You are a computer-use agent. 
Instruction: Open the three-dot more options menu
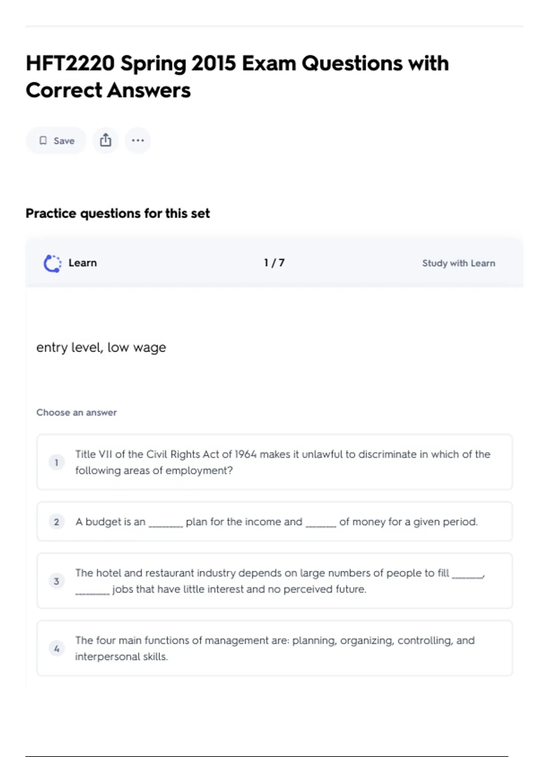pos(138,141)
